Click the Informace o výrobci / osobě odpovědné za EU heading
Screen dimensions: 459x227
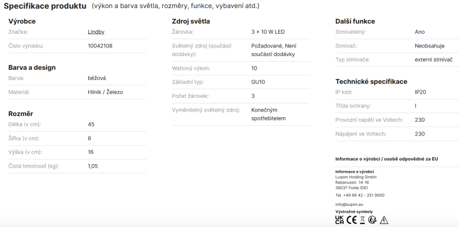click(x=387, y=159)
